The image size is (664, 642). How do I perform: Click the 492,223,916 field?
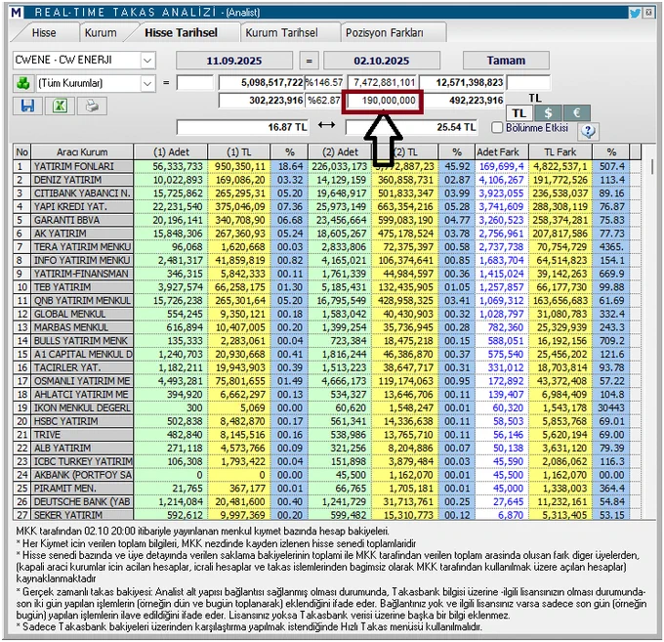[462, 101]
